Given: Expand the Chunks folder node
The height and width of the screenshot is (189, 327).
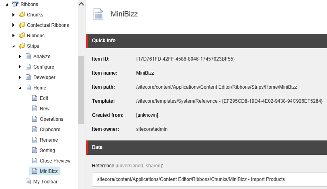Looking at the screenshot, I should pyautogui.click(x=13, y=14).
